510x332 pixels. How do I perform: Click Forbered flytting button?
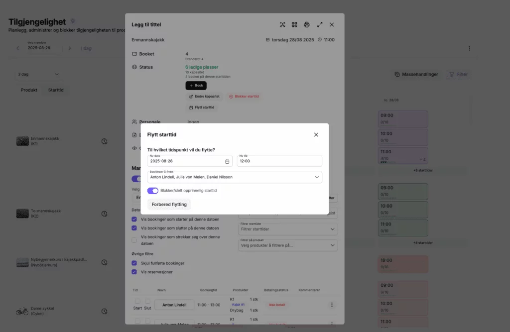coord(169,204)
